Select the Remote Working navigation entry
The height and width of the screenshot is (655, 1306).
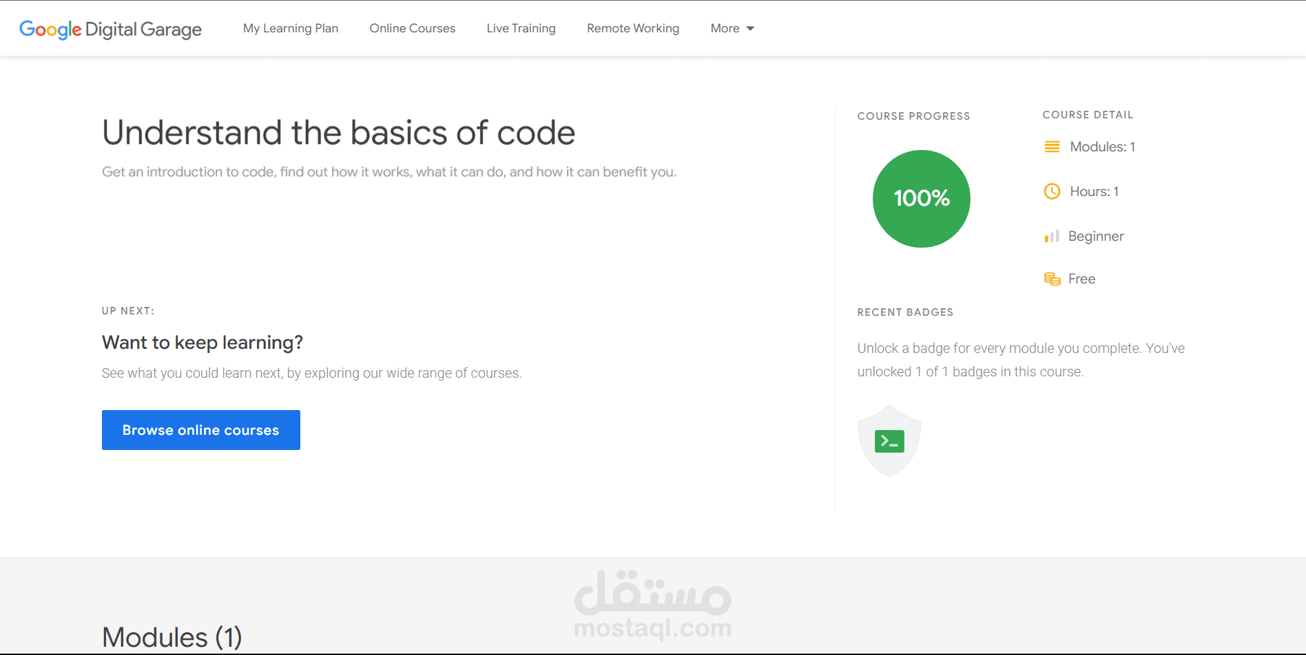(x=632, y=28)
